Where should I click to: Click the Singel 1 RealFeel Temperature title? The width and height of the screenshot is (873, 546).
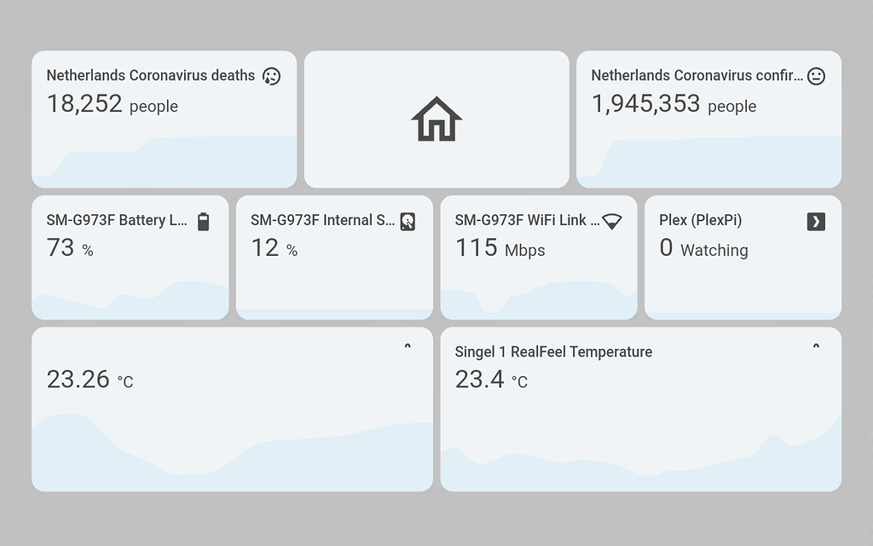[x=553, y=351]
